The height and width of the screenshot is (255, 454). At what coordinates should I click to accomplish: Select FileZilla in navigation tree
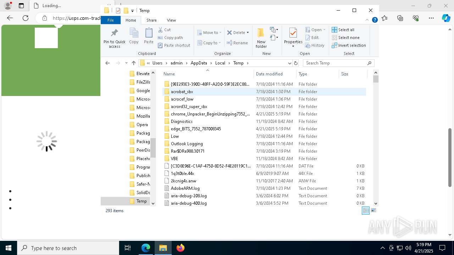coord(139,82)
